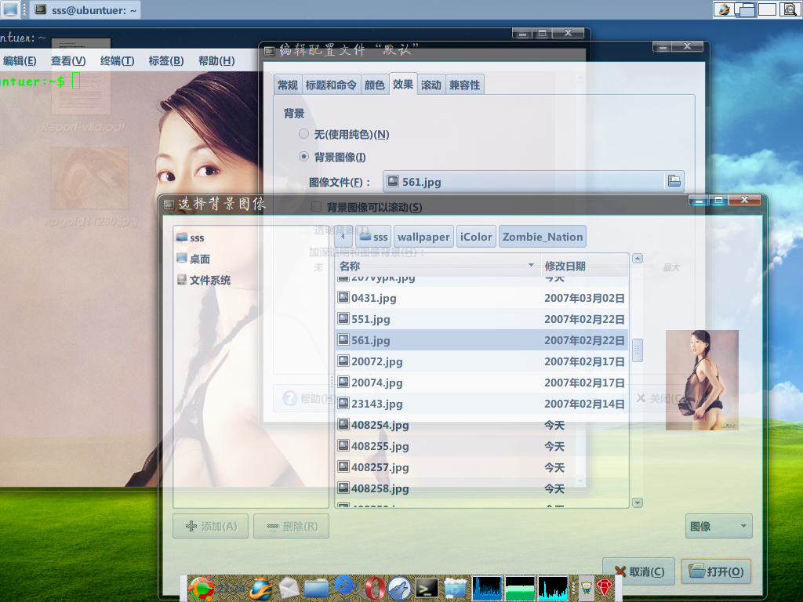Go to the wallpaper folder in the path bar
The width and height of the screenshot is (803, 602).
[x=423, y=237]
